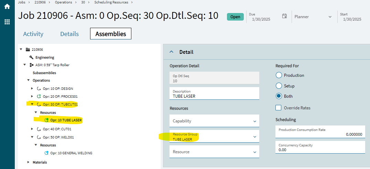Enable the Override Rates checkbox
The width and height of the screenshot is (370, 169).
(279, 108)
